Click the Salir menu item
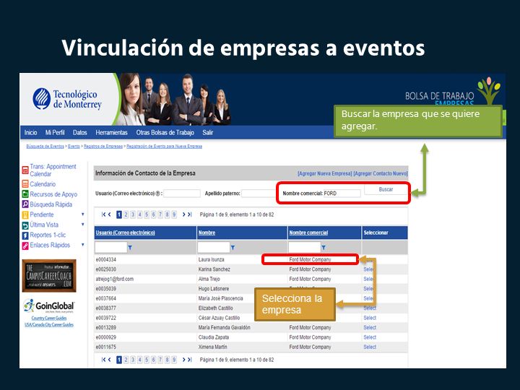Viewport: 520px width, 390px height. pos(207,132)
